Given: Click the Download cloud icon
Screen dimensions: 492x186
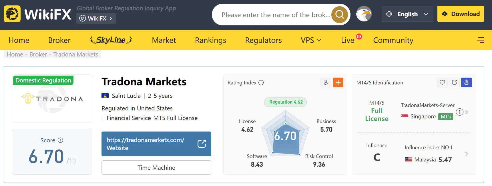Looking at the screenshot, I should [x=445, y=14].
